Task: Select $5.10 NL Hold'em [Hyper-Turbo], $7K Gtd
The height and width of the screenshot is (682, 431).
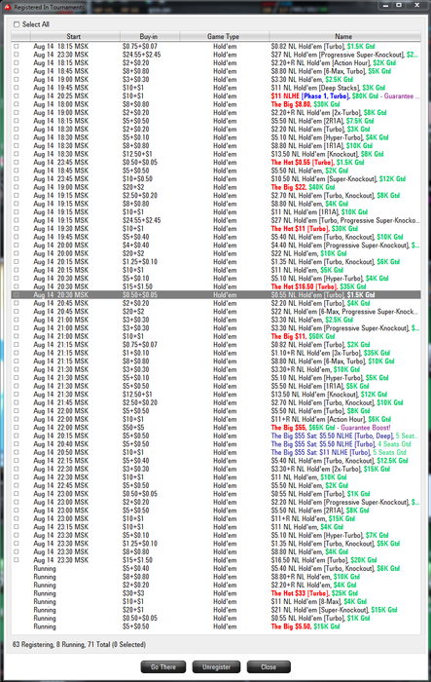Action: pyautogui.click(x=216, y=535)
